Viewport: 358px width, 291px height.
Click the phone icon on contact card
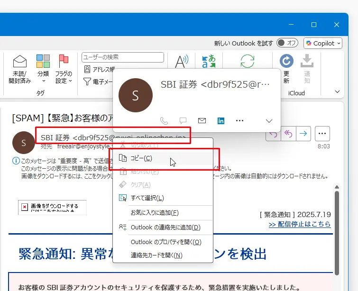(164, 121)
